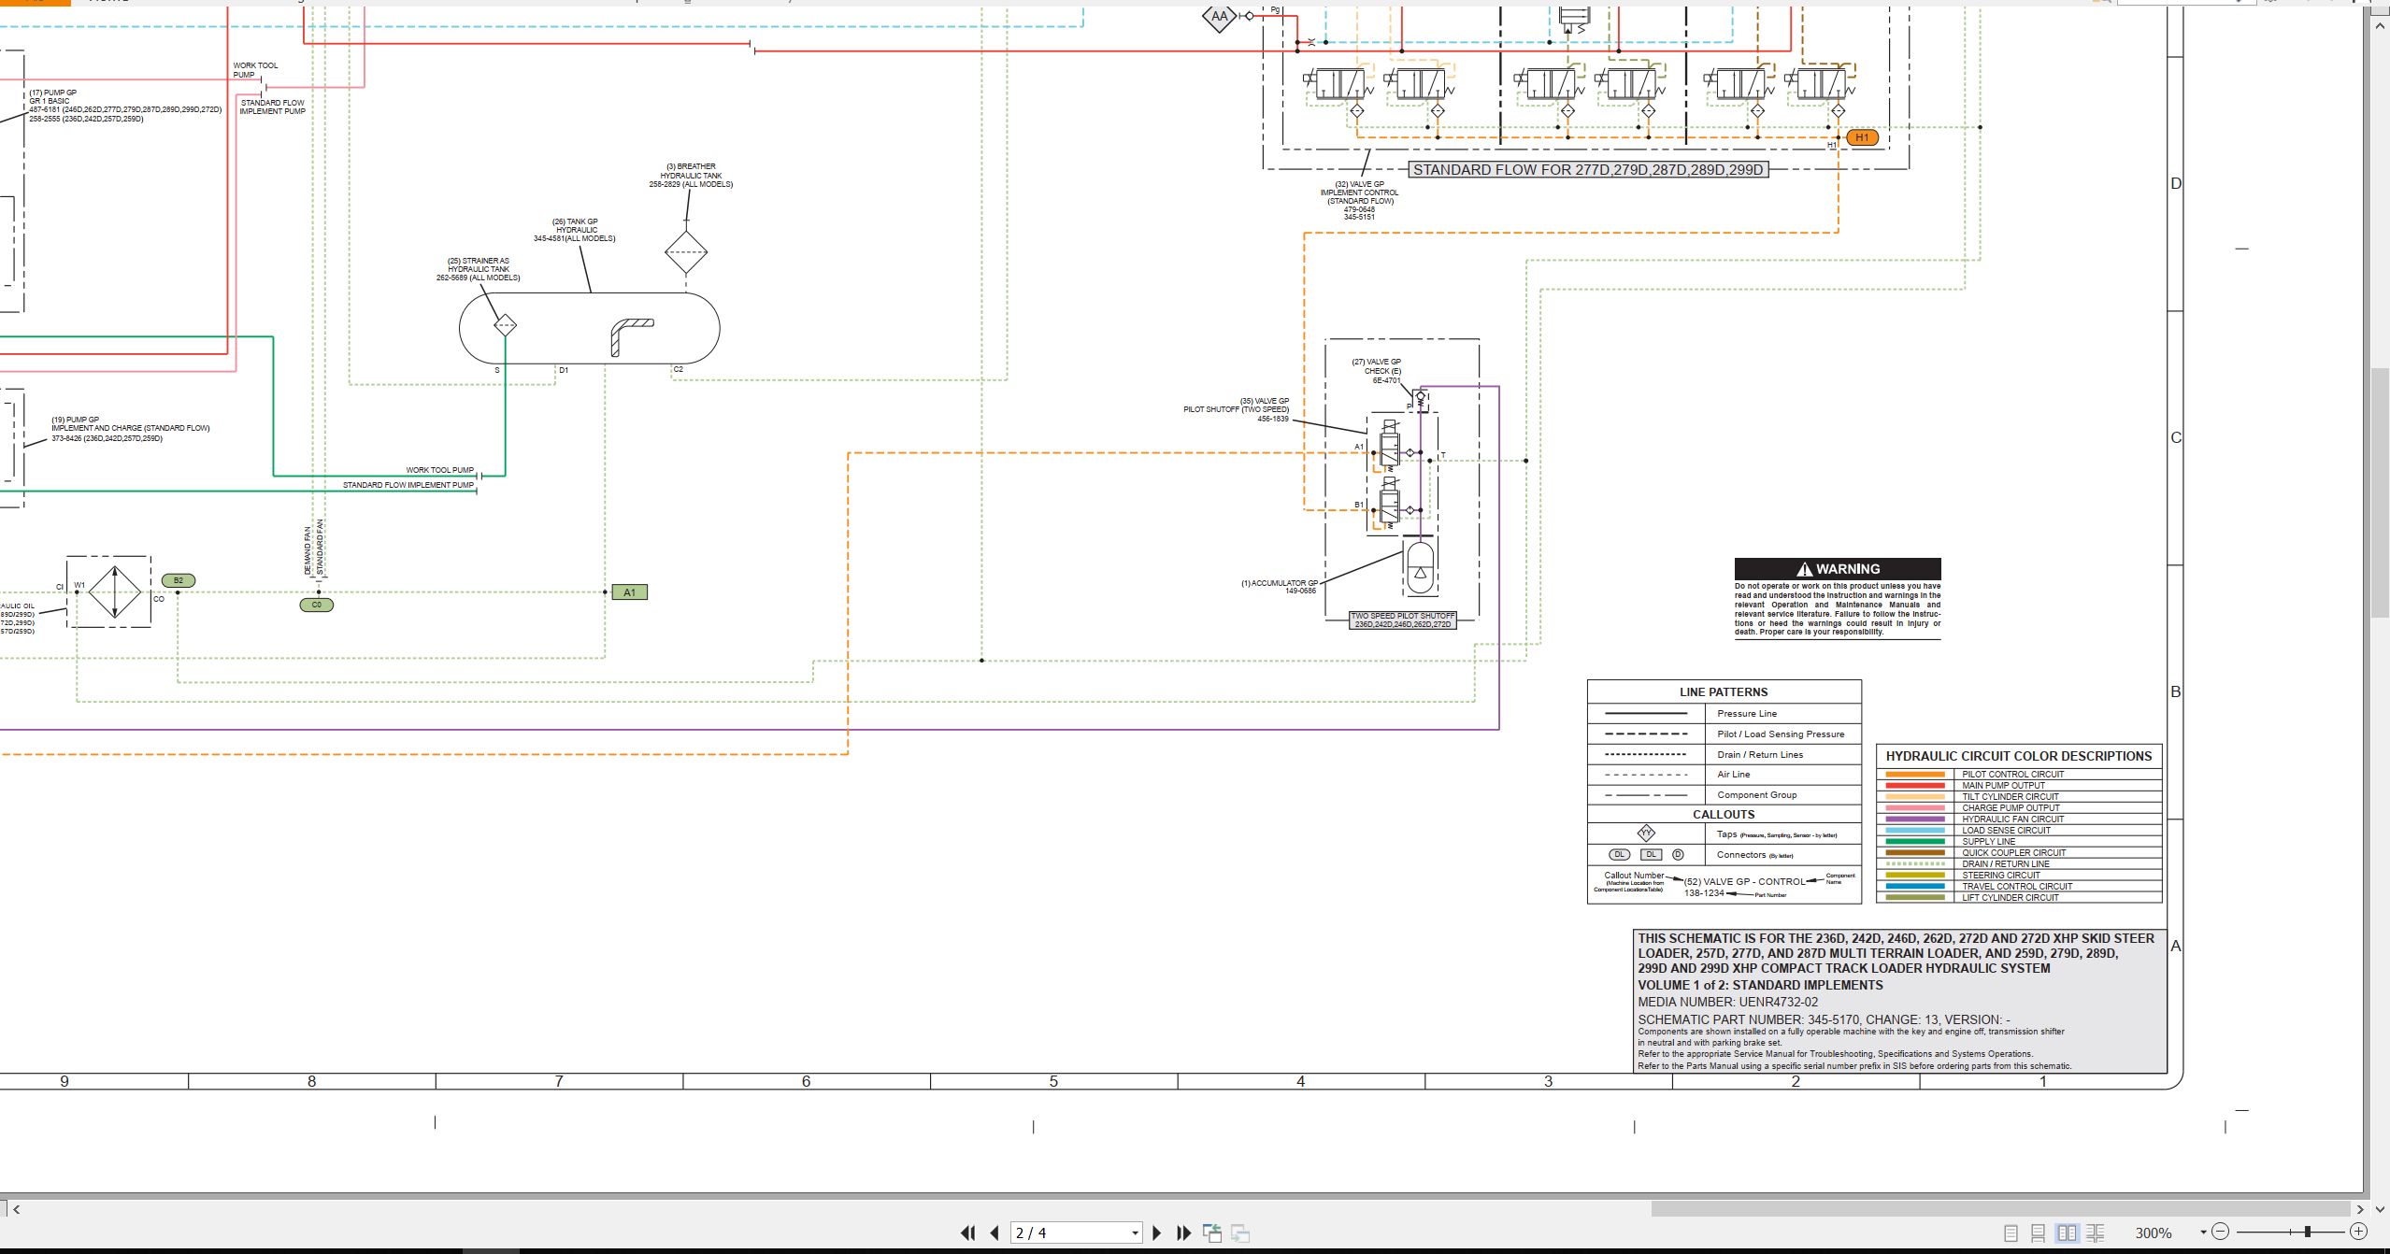Viewport: 2390px width, 1254px height.
Task: Click the hydraulic oil cooler diamond symbol
Action: tap(114, 592)
